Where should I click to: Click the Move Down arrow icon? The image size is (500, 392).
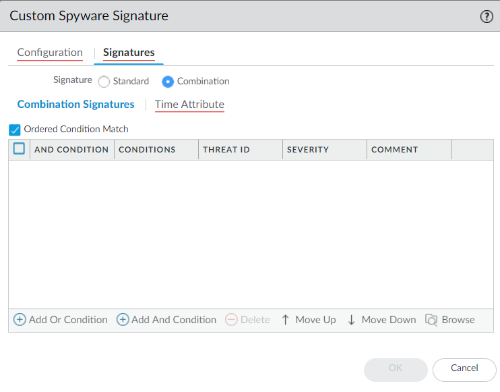[351, 320]
